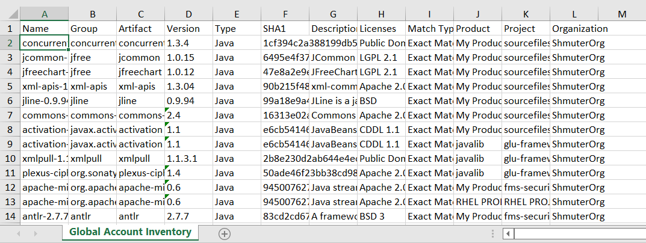Click the previous sheet navigation arrow
Viewport: 646px width, 243px height.
[19, 233]
